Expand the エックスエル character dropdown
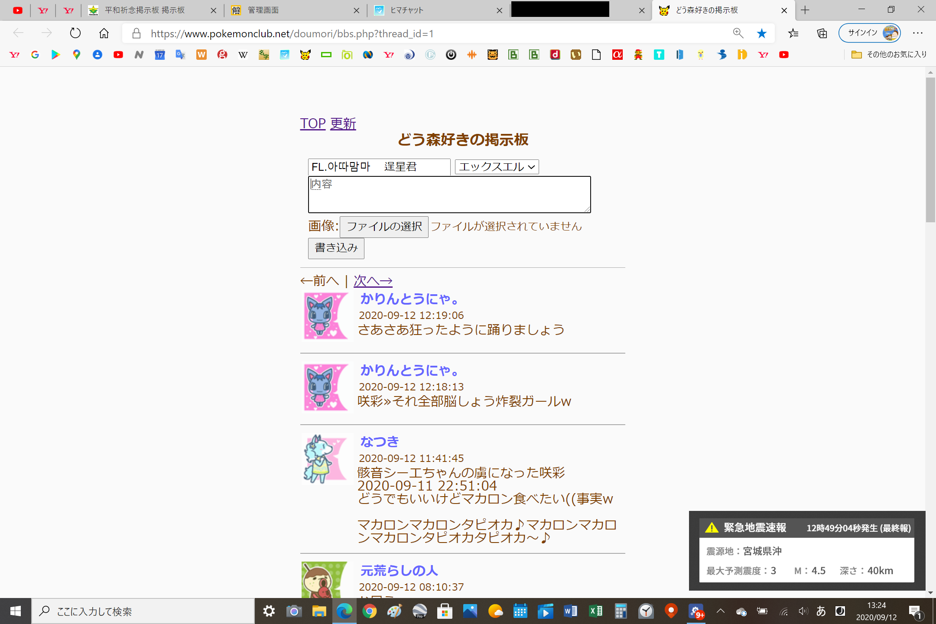Image resolution: width=936 pixels, height=624 pixels. (497, 167)
